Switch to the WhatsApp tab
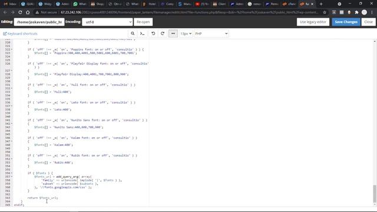 80,4
